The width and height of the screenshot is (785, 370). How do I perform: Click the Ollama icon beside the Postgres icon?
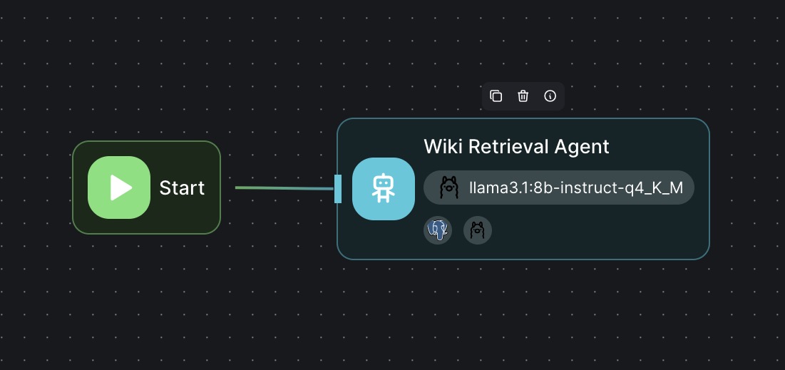pos(478,230)
